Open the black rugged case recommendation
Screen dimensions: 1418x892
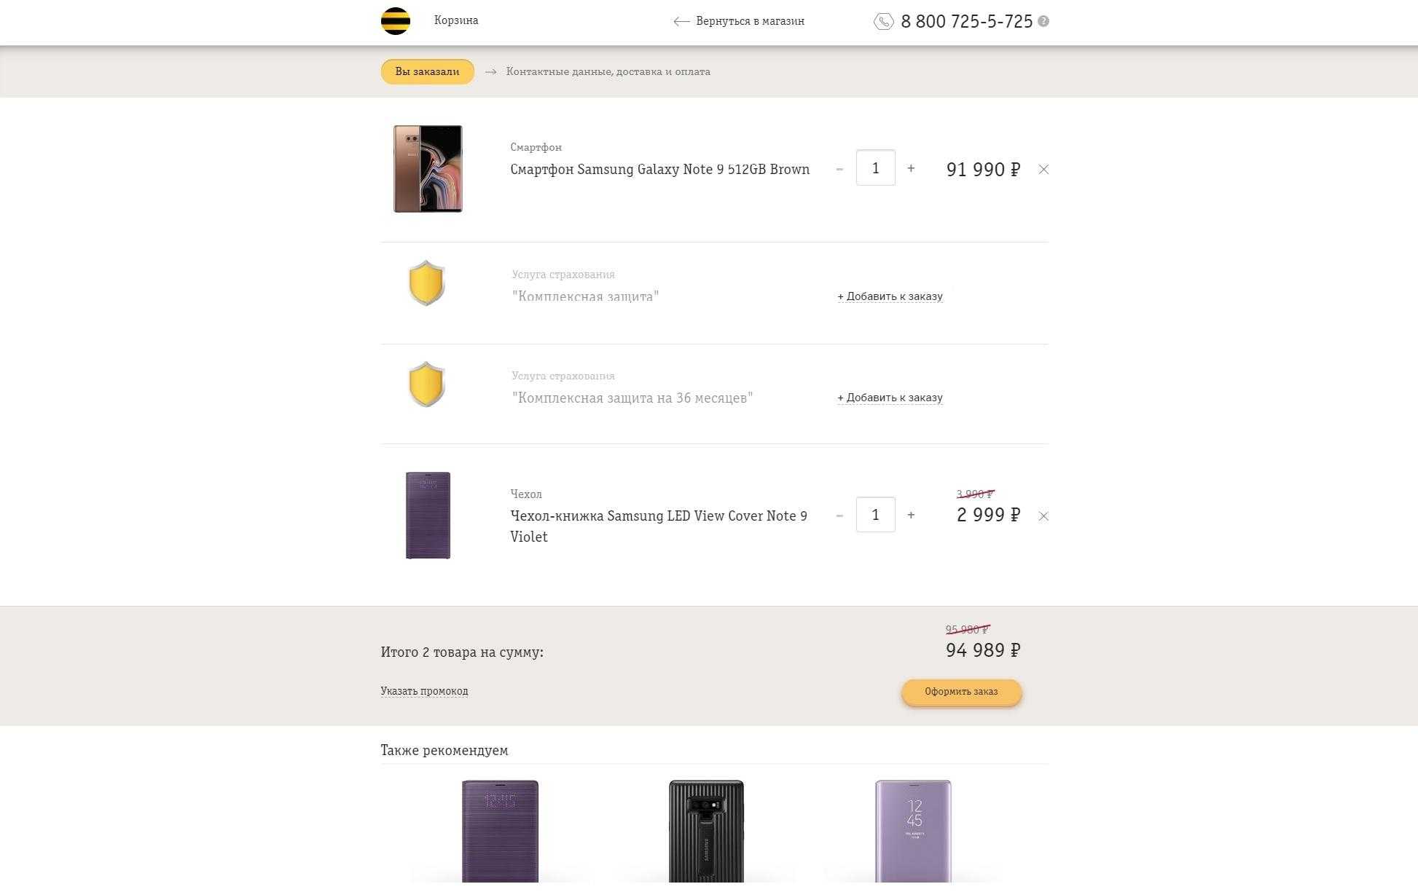coord(706,831)
